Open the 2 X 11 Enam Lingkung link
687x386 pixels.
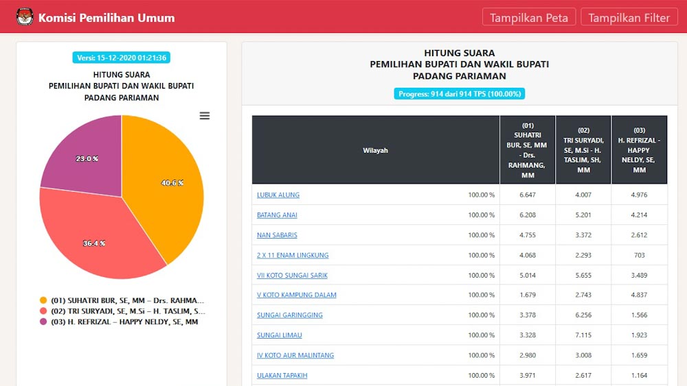293,255
